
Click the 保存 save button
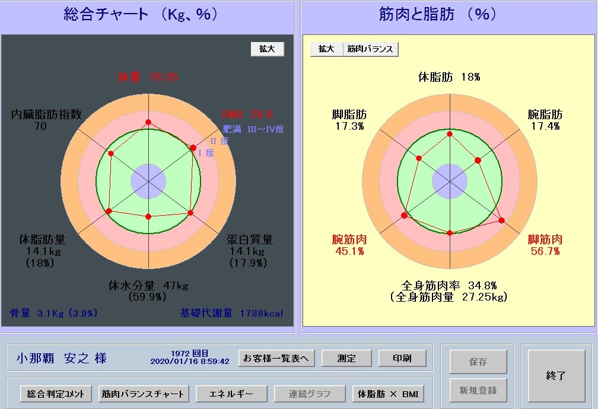point(478,362)
